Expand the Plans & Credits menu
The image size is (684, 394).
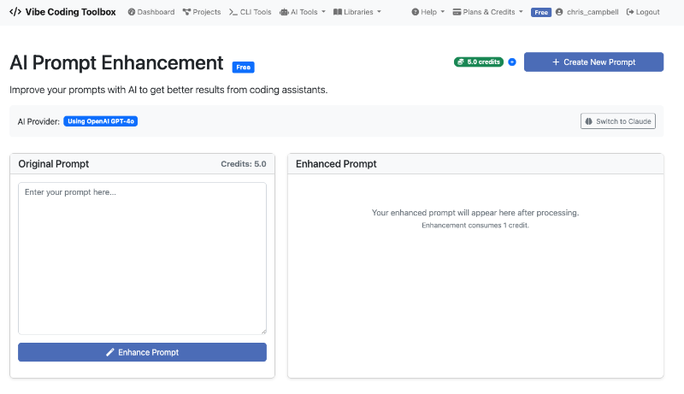click(x=487, y=12)
